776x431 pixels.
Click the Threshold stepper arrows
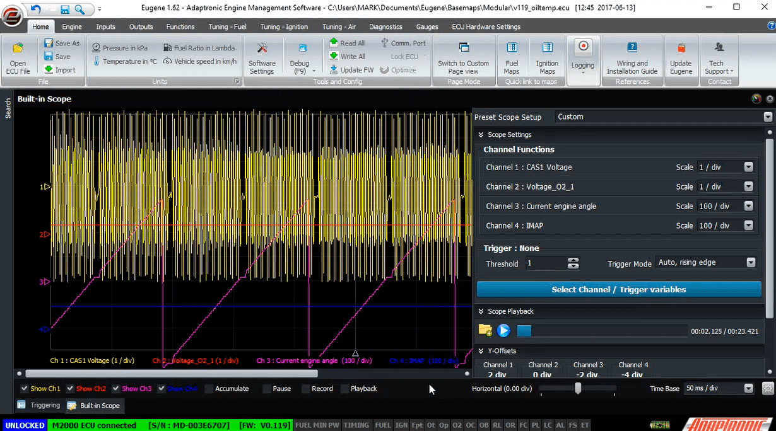click(x=573, y=263)
